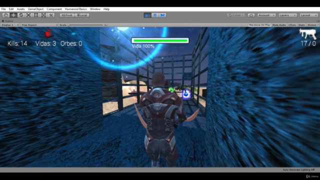
Task: Open the Assets menu
Action: click(x=20, y=9)
